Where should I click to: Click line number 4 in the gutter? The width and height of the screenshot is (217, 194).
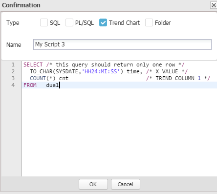tap(13, 85)
